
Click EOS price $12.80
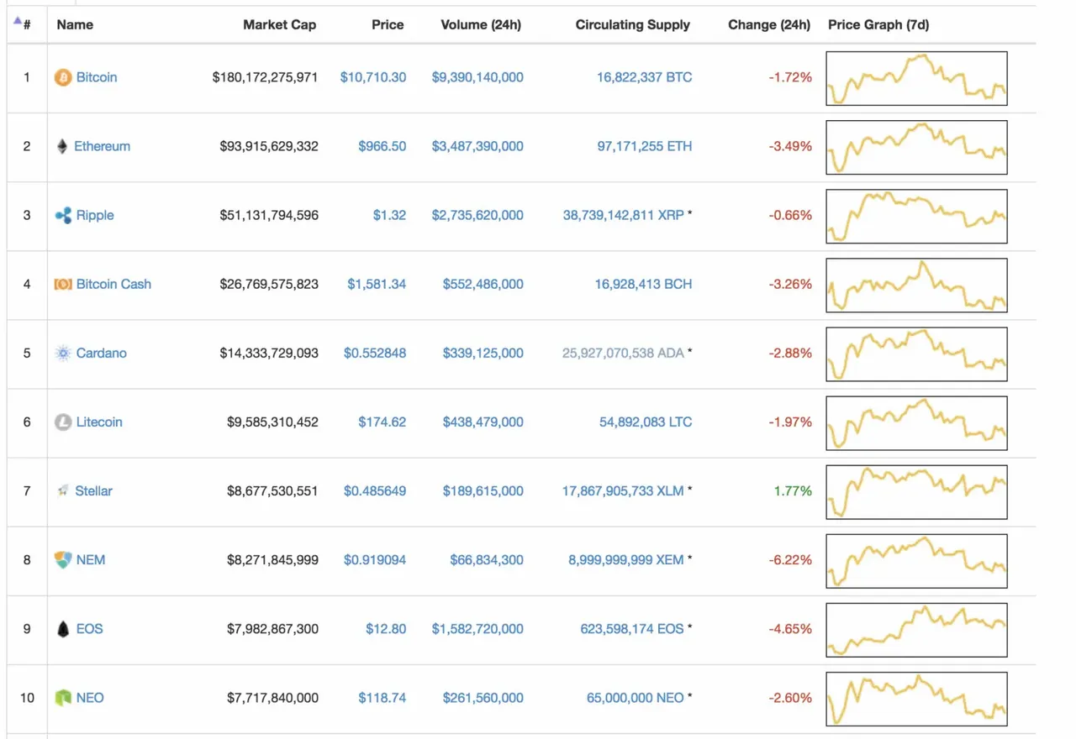pyautogui.click(x=387, y=628)
